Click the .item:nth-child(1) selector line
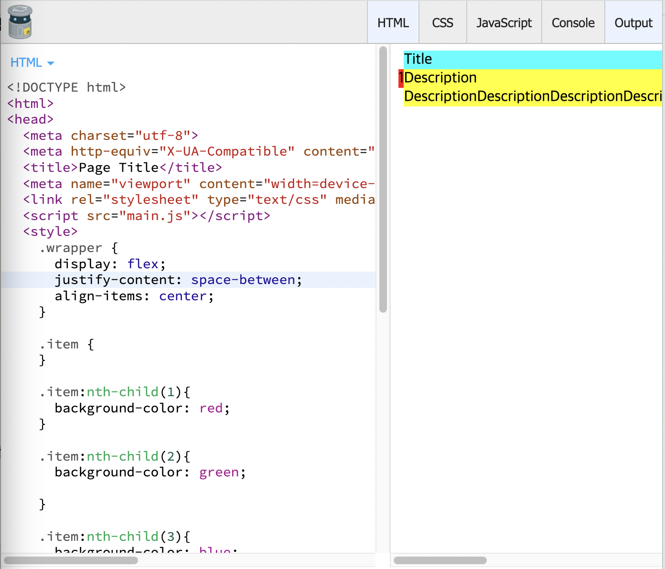665x569 pixels. click(x=115, y=392)
